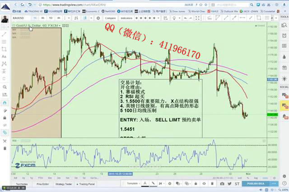Click the camera snapshot icon in bottom toolbar
The width and height of the screenshot is (289, 192).
[x=222, y=183]
